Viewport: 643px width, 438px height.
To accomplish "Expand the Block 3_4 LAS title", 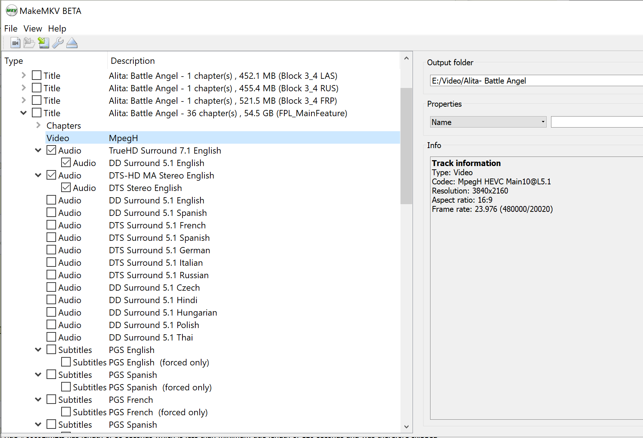I will (x=23, y=76).
